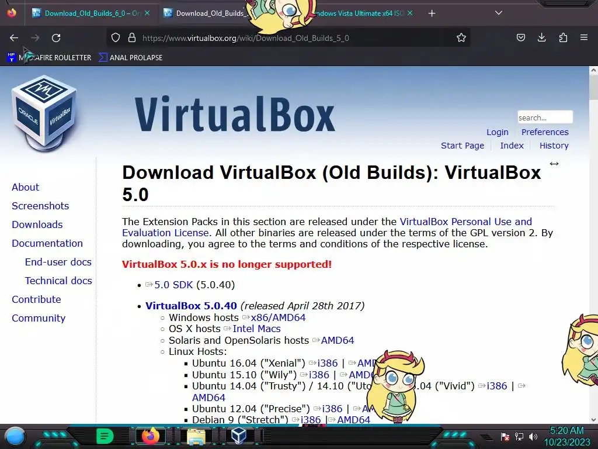
Task: Close the Download_Old_Builds_6_0 tab
Action: 147,13
